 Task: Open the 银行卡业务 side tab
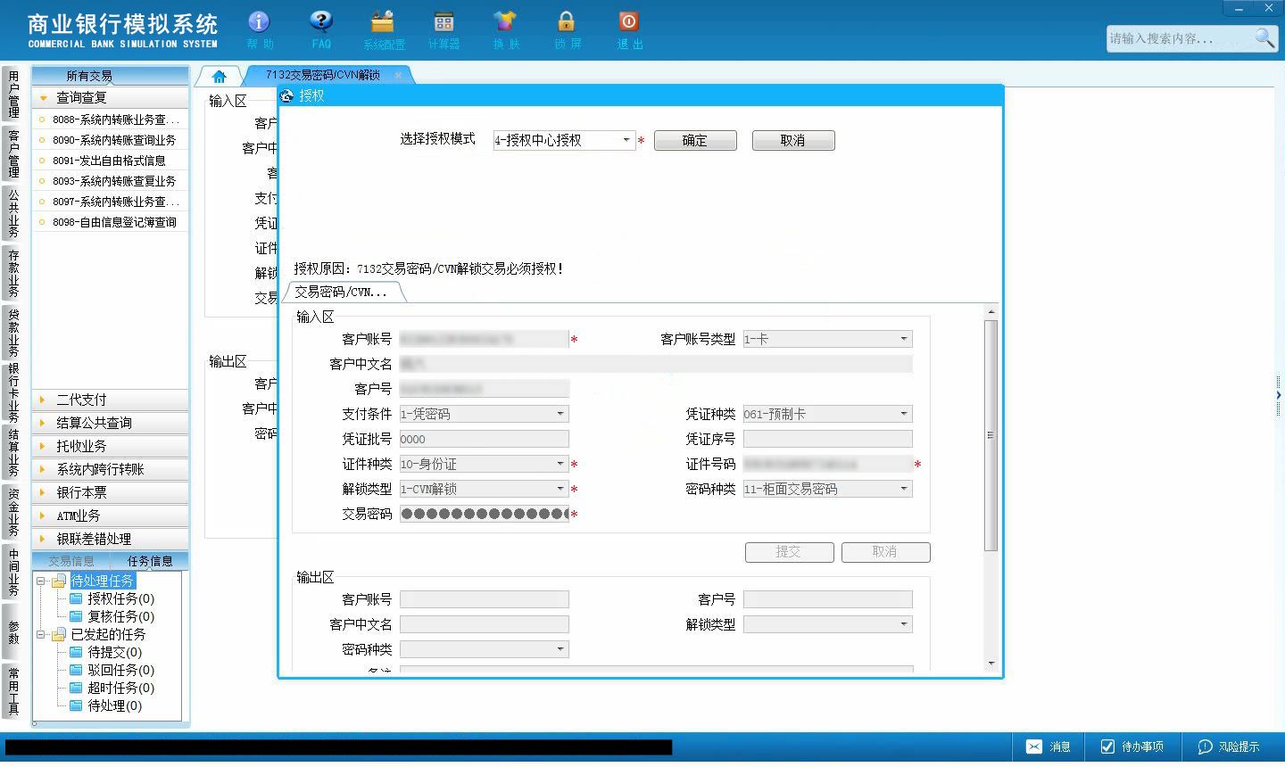coord(12,392)
